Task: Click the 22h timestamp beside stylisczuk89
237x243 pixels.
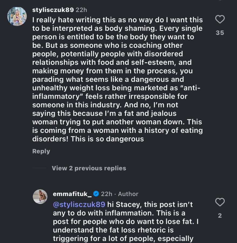Action: tap(81, 10)
